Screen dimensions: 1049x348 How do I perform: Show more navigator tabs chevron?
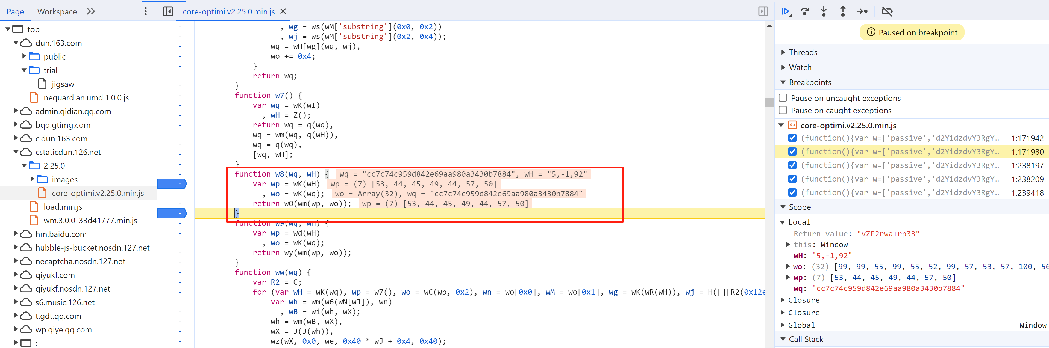(x=91, y=11)
